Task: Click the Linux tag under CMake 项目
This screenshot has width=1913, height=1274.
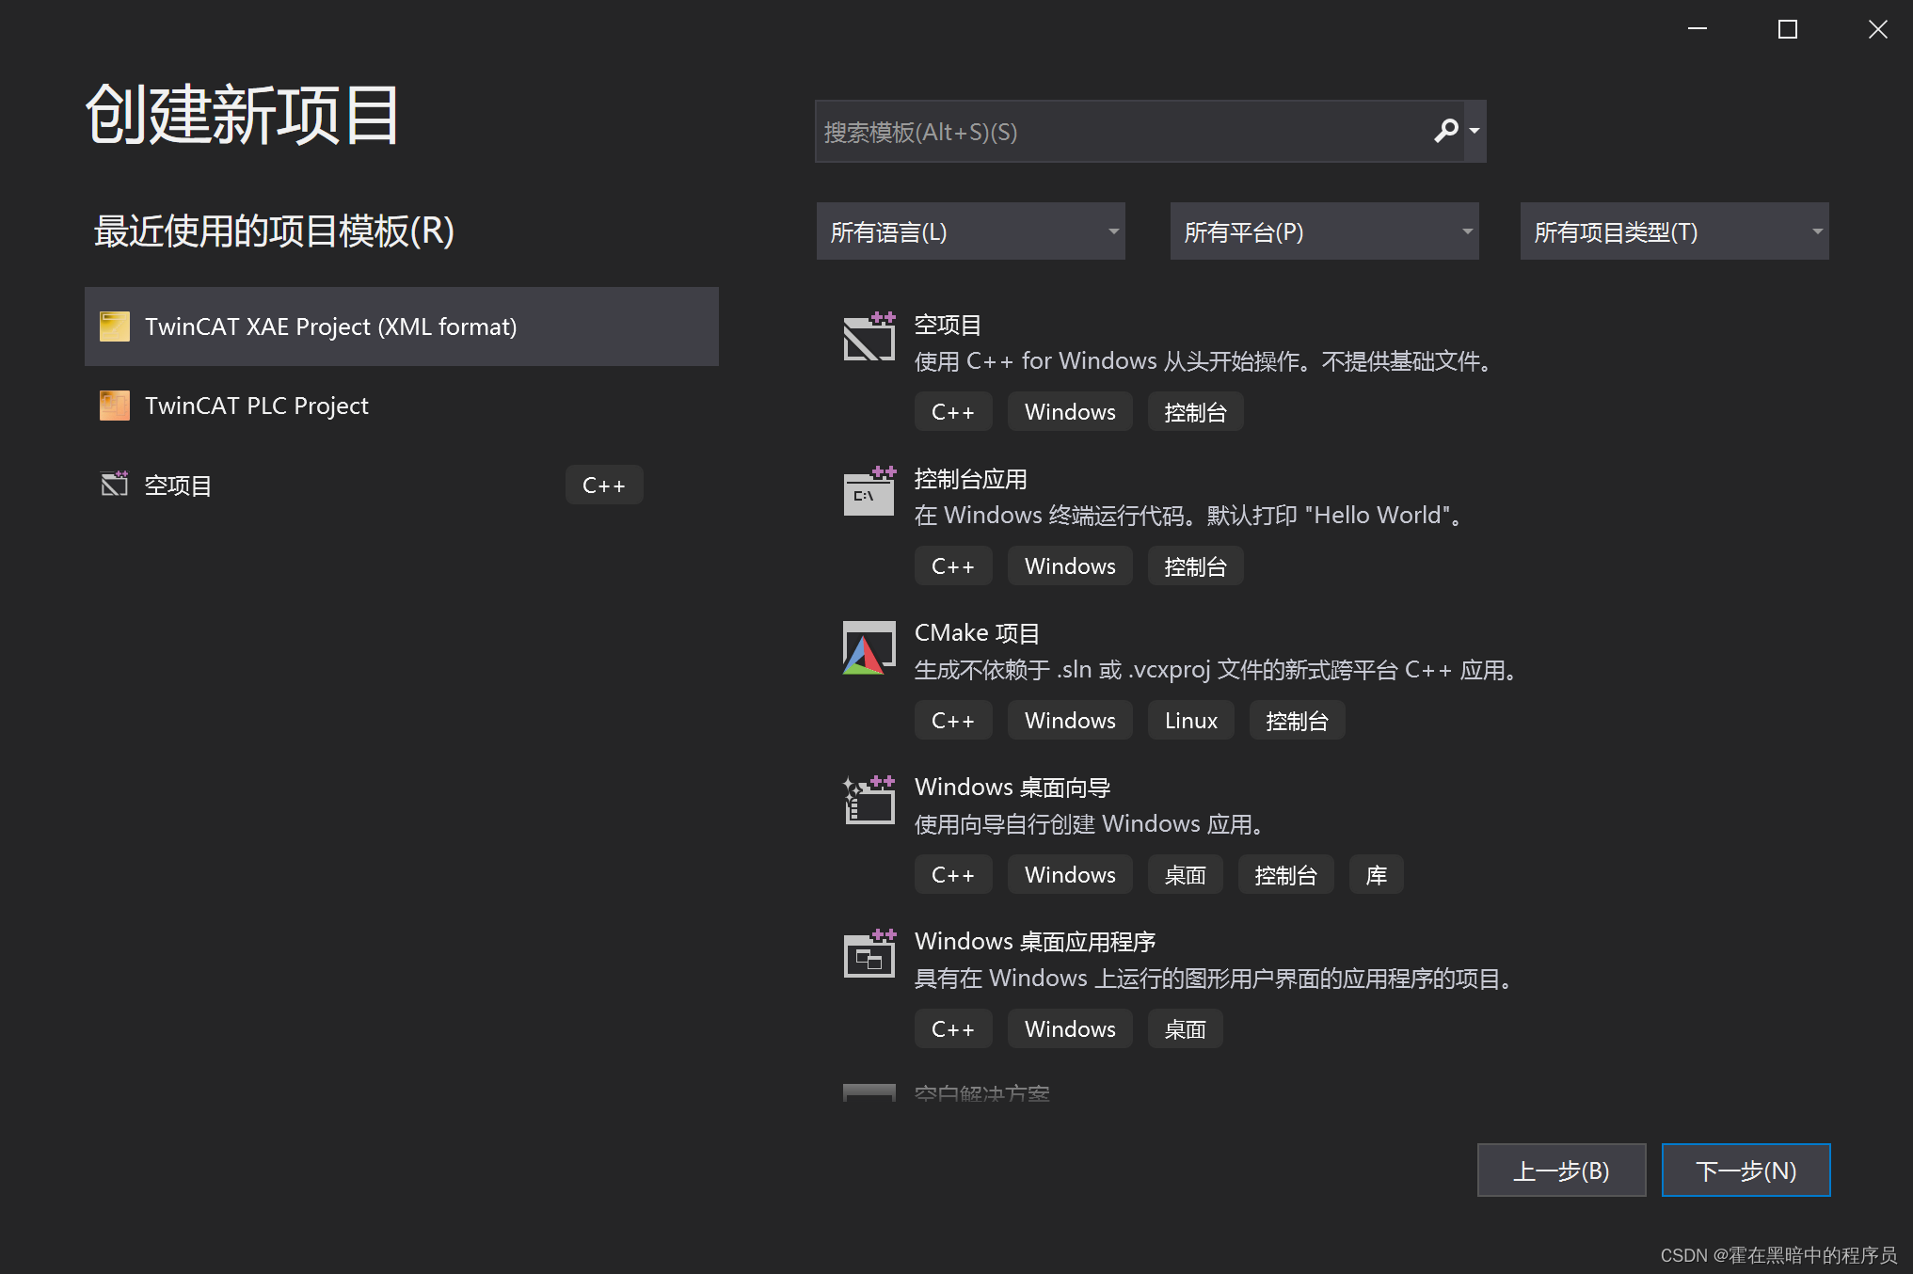Action: click(1190, 721)
